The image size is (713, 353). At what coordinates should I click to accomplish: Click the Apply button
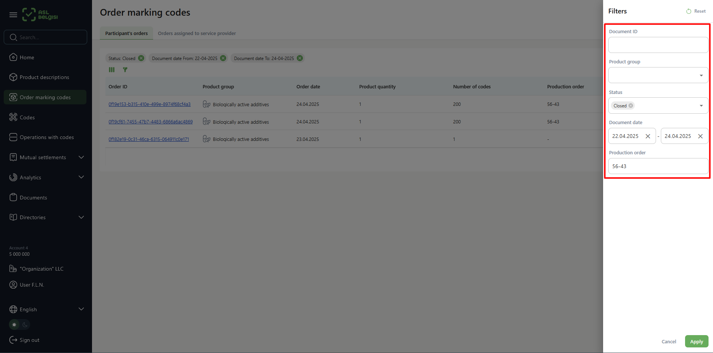pos(697,341)
